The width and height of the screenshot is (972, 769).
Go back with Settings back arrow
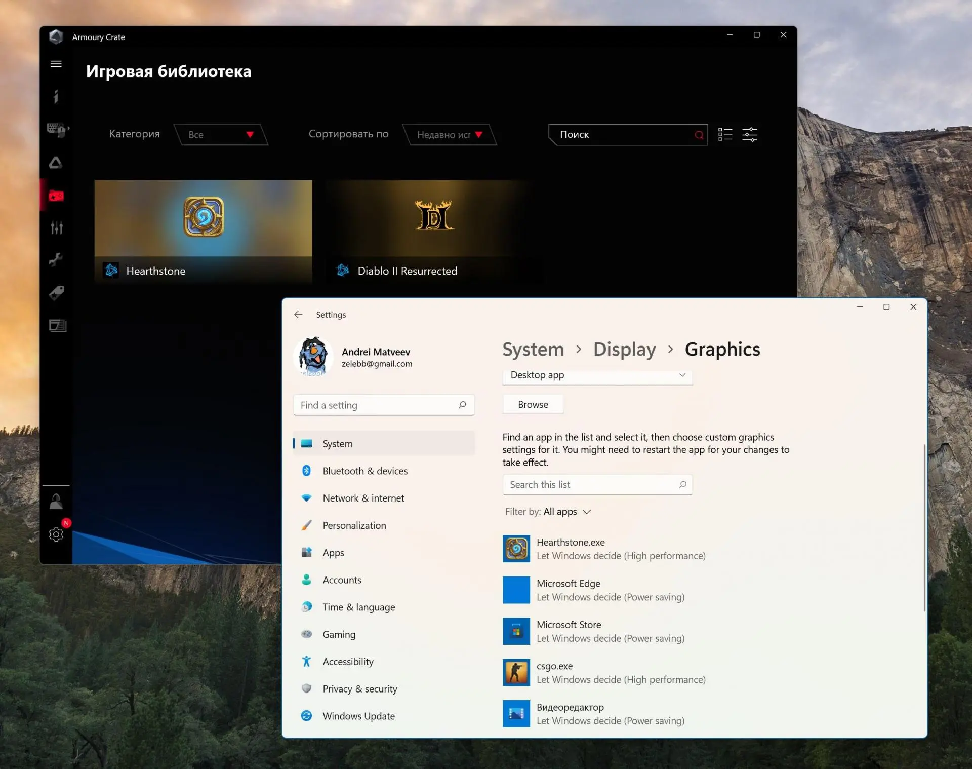tap(298, 315)
